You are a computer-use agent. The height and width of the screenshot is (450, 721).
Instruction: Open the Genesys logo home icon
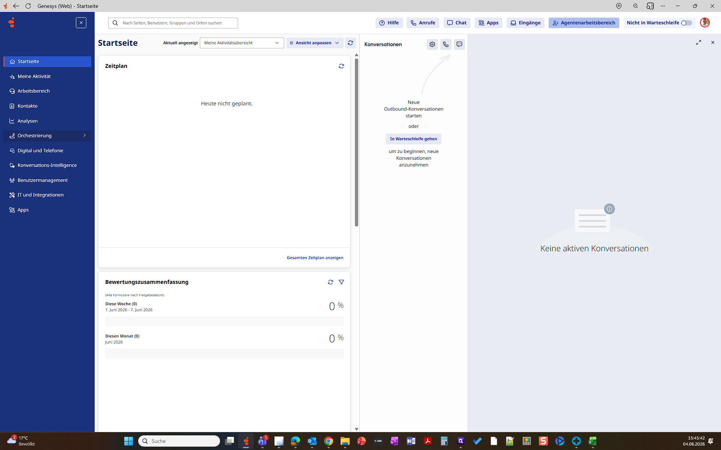12,22
